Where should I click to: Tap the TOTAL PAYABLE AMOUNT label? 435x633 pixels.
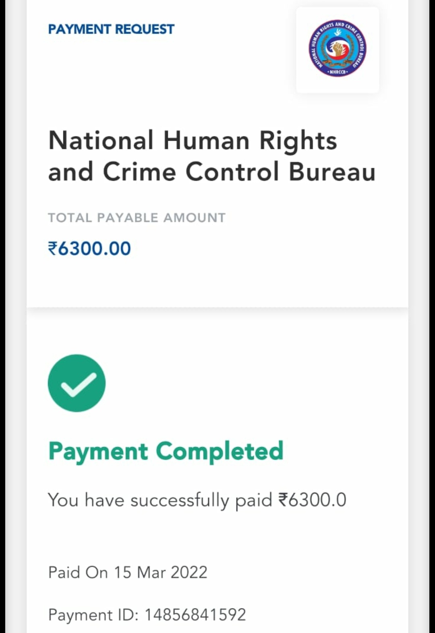[137, 218]
